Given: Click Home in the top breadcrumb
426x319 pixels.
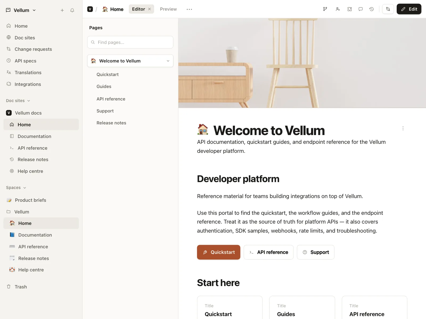Looking at the screenshot, I should tap(113, 9).
